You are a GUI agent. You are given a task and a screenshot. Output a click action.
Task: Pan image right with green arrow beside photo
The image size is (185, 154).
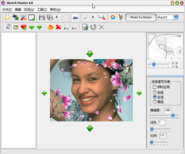pos(139,93)
